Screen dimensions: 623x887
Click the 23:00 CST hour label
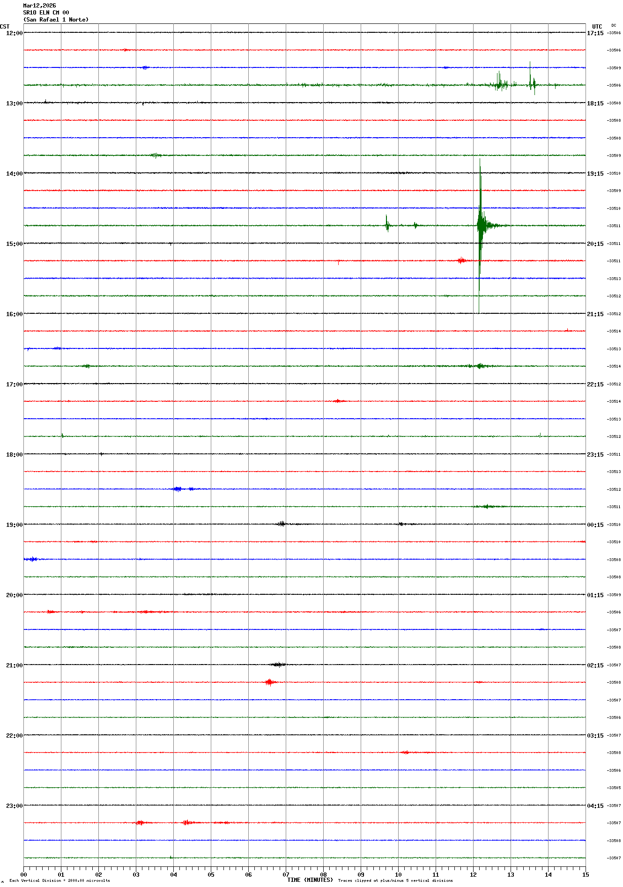(14, 806)
